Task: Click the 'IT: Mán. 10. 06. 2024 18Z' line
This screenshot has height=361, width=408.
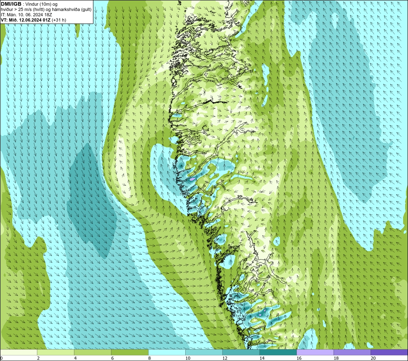Action: (27, 15)
